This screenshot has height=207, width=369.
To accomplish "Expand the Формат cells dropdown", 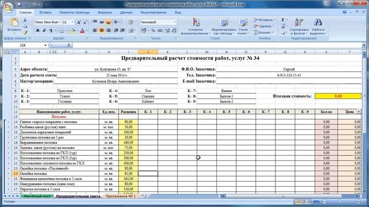I will click(x=273, y=33).
